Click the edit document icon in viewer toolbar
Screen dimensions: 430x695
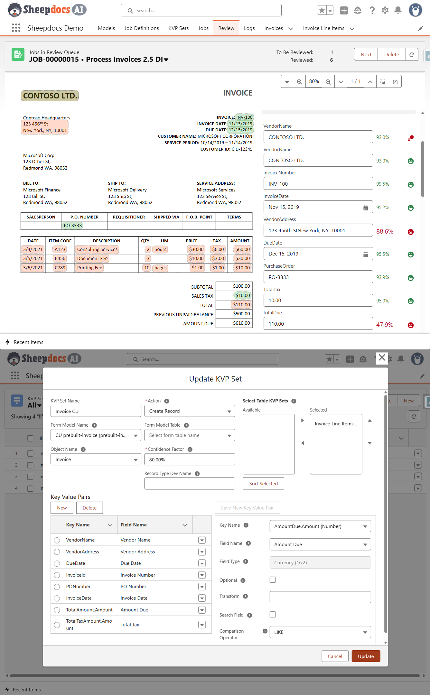tap(395, 82)
